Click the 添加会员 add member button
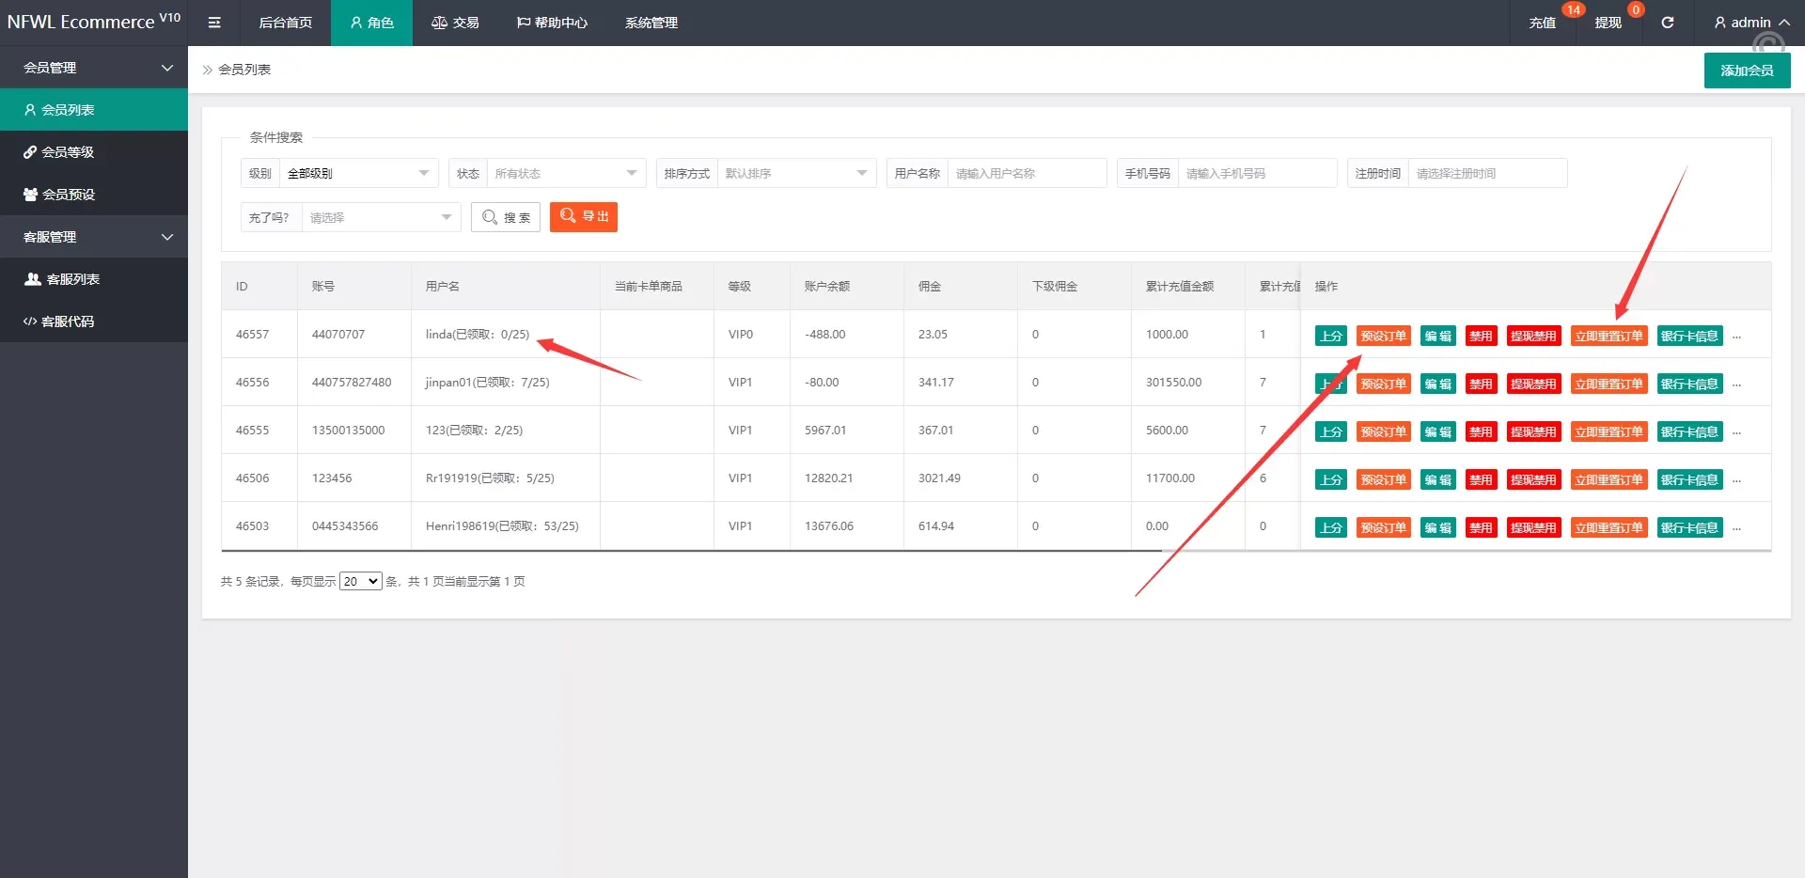This screenshot has width=1805, height=878. pos(1746,71)
